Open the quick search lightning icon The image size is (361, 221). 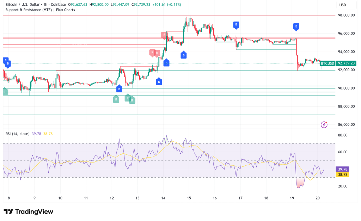click(x=323, y=124)
